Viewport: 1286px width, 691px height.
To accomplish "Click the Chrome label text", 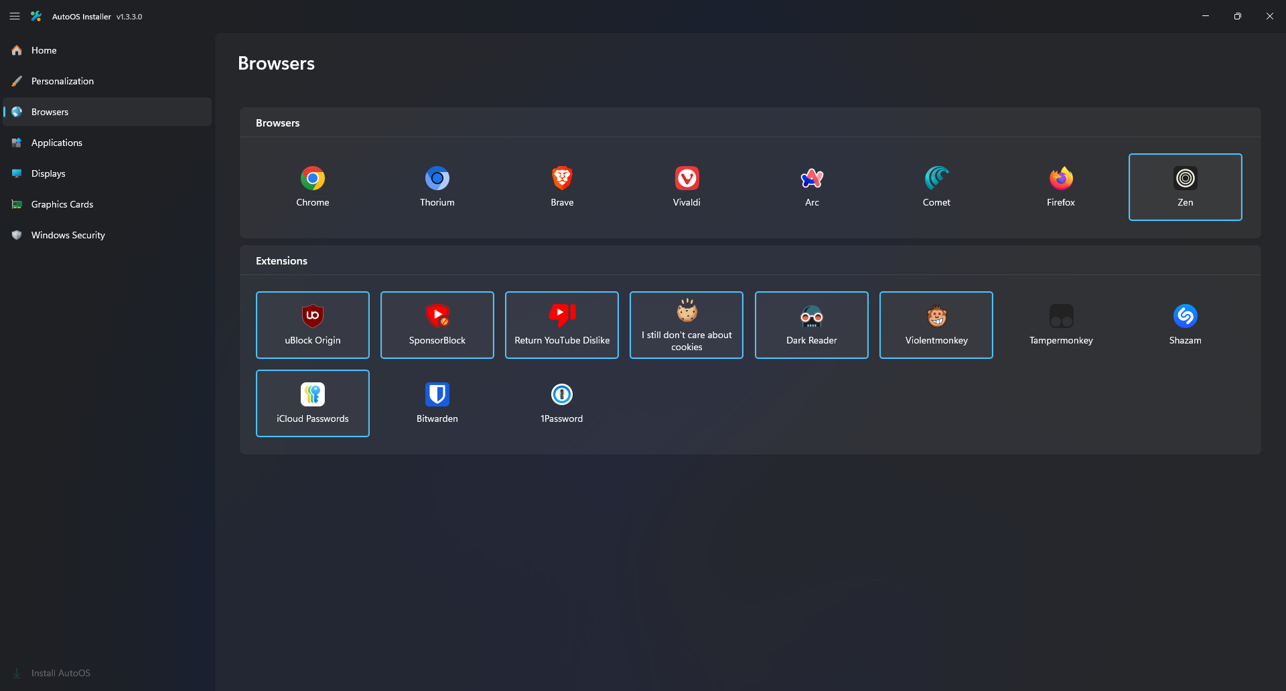I will [x=312, y=202].
